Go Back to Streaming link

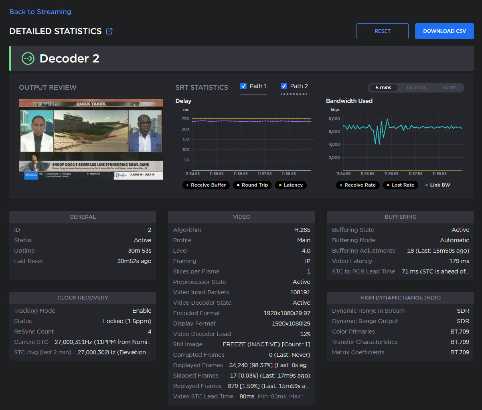click(x=40, y=12)
